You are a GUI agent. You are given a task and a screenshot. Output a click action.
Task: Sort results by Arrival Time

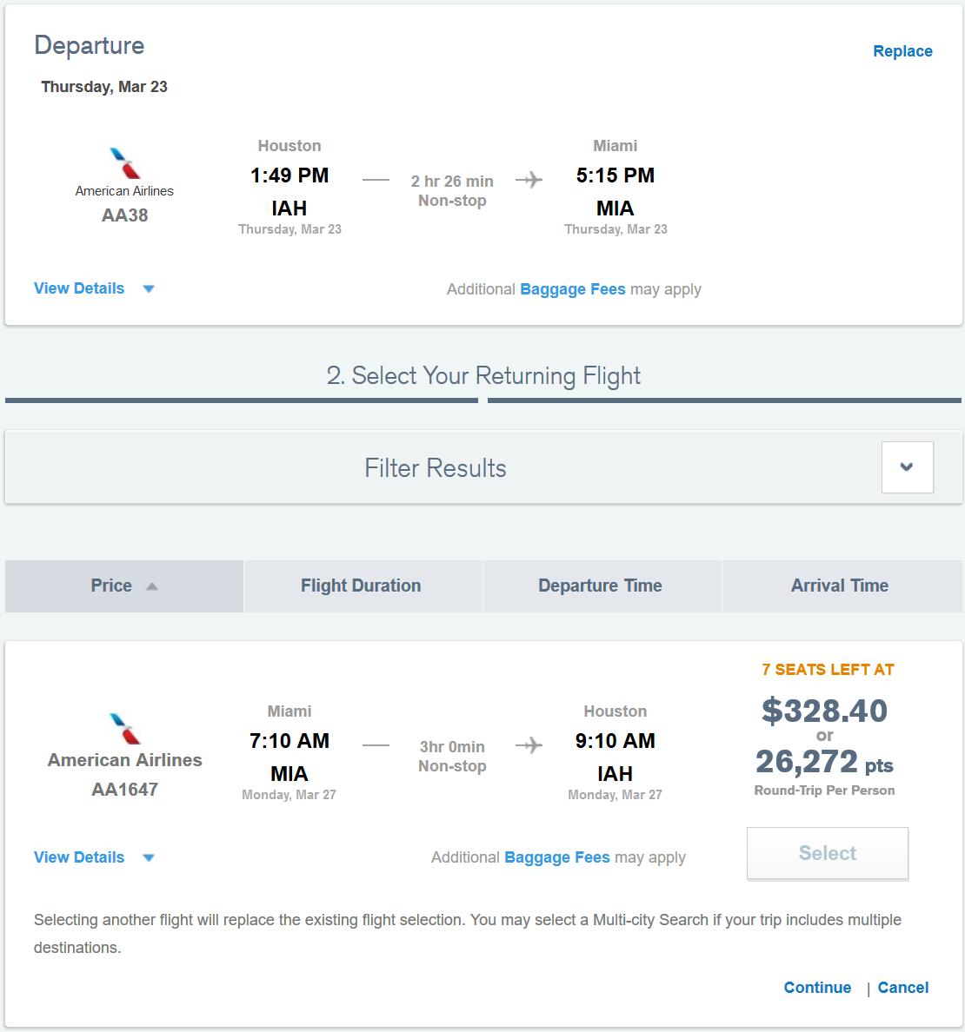(839, 586)
